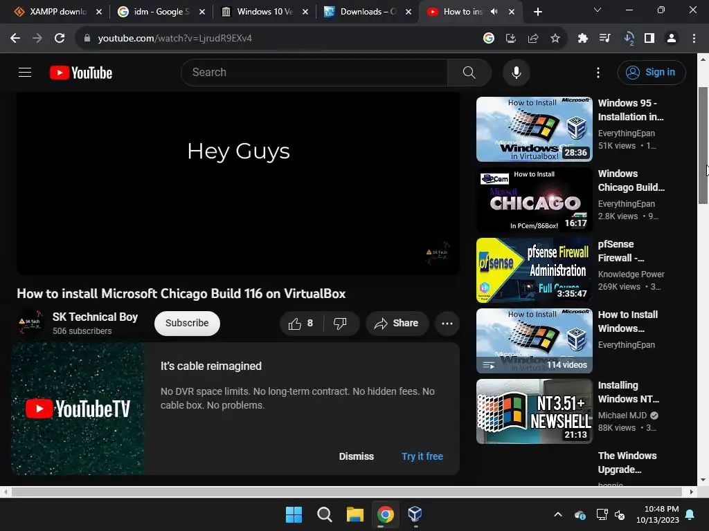Click the address bar URL

[x=175, y=39]
